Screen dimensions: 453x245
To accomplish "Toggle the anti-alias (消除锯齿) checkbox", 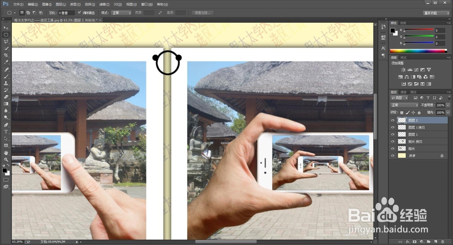I will tap(79, 13).
